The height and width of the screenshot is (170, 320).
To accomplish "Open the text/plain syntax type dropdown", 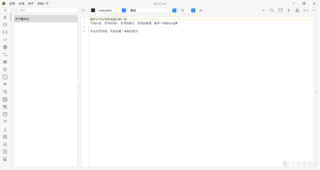I will click(112, 10).
